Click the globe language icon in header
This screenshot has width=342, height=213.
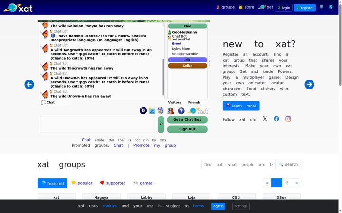331,7
